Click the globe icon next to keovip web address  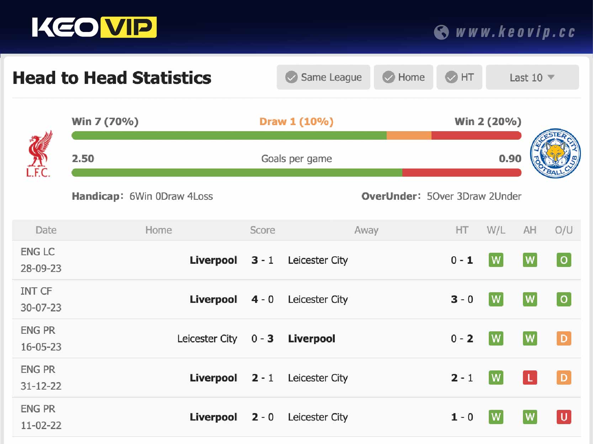[442, 32]
